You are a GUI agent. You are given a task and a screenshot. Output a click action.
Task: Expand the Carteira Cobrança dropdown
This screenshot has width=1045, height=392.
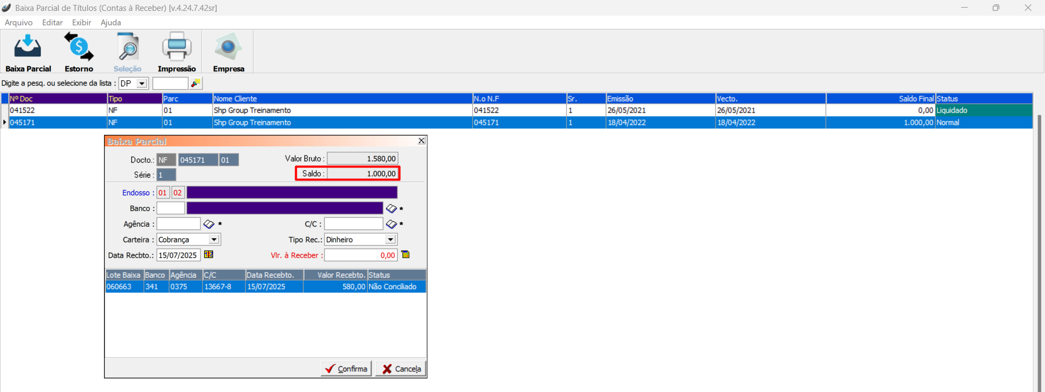pyautogui.click(x=214, y=240)
